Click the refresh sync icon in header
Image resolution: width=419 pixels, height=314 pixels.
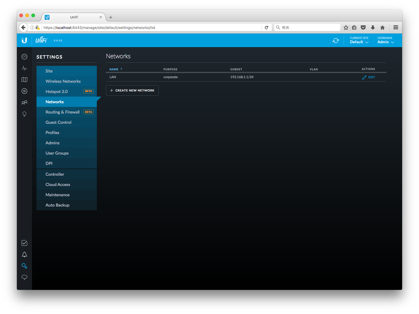point(336,40)
